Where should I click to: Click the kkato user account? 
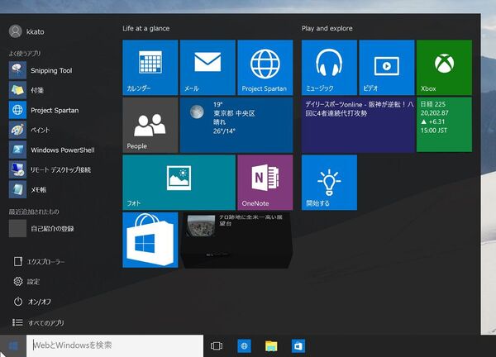pyautogui.click(x=27, y=31)
